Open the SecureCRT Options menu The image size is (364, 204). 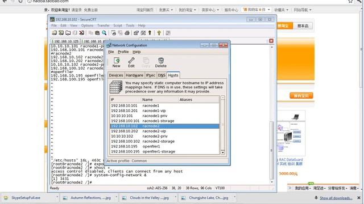pyautogui.click(x=87, y=25)
